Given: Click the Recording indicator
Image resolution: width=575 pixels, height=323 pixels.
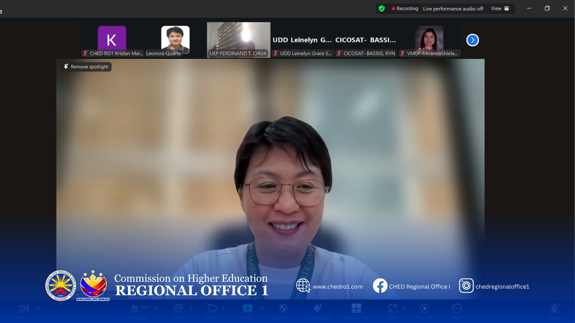Looking at the screenshot, I should click(405, 9).
